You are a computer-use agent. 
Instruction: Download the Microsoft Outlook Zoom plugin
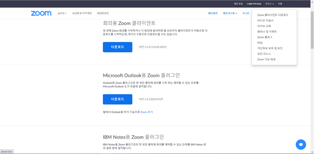pos(118,99)
